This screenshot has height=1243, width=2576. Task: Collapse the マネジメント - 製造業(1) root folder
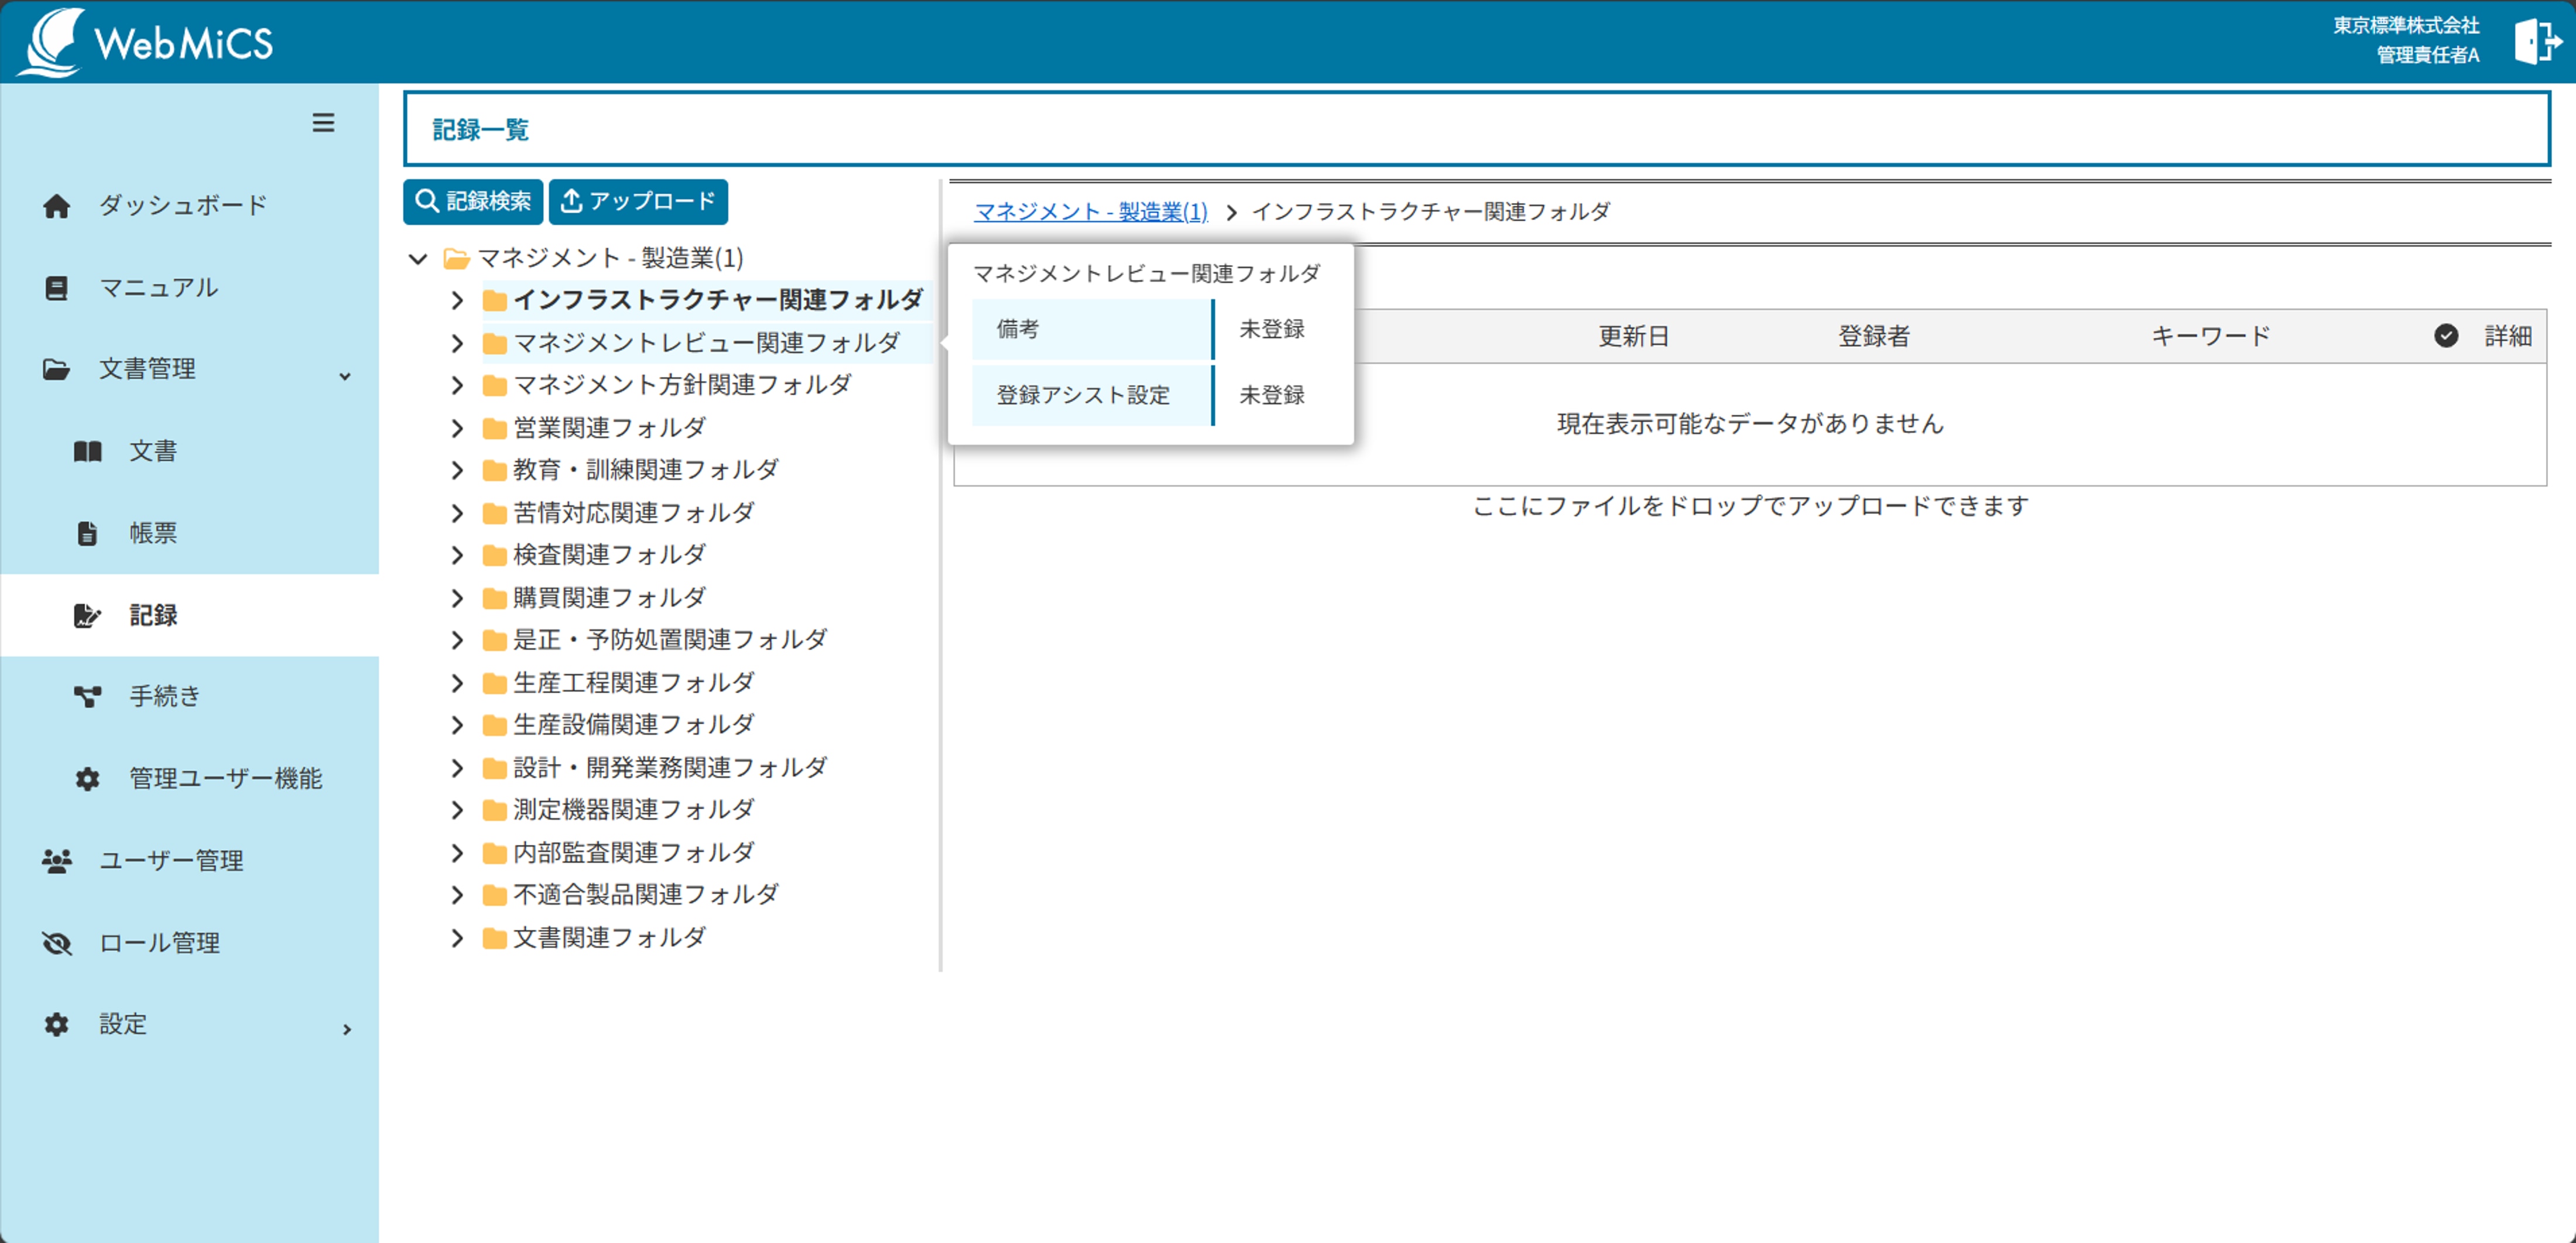418,259
